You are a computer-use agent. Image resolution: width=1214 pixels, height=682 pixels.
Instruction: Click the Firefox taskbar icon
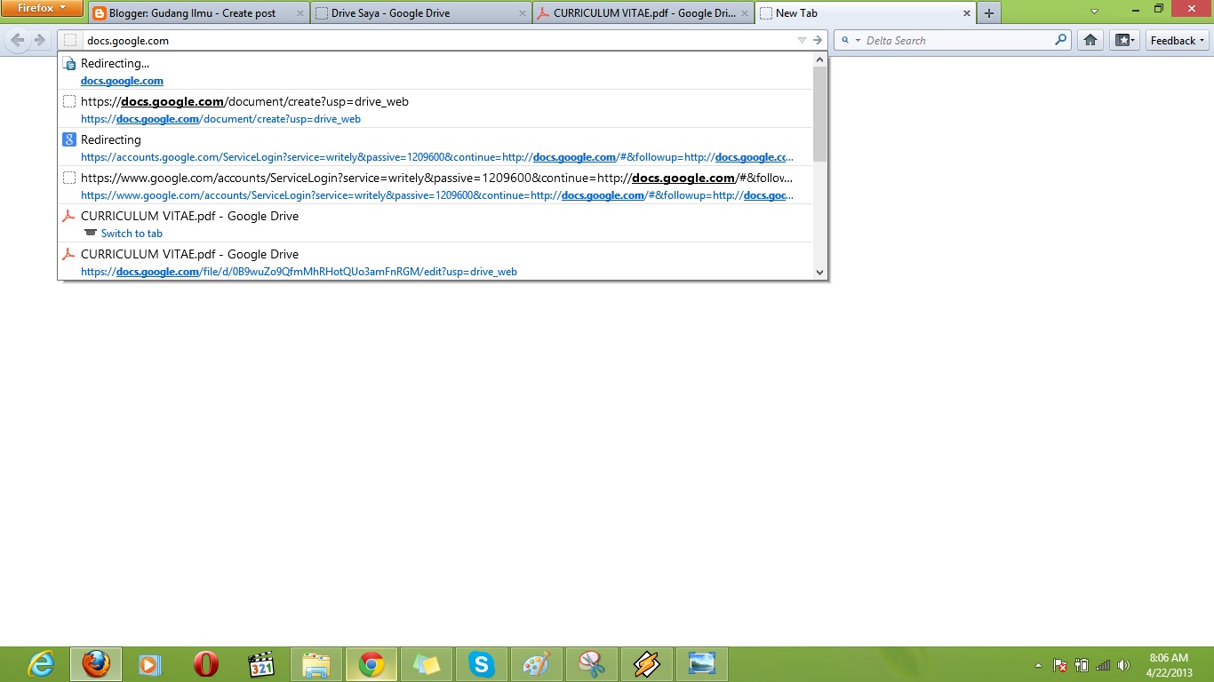[x=95, y=664]
